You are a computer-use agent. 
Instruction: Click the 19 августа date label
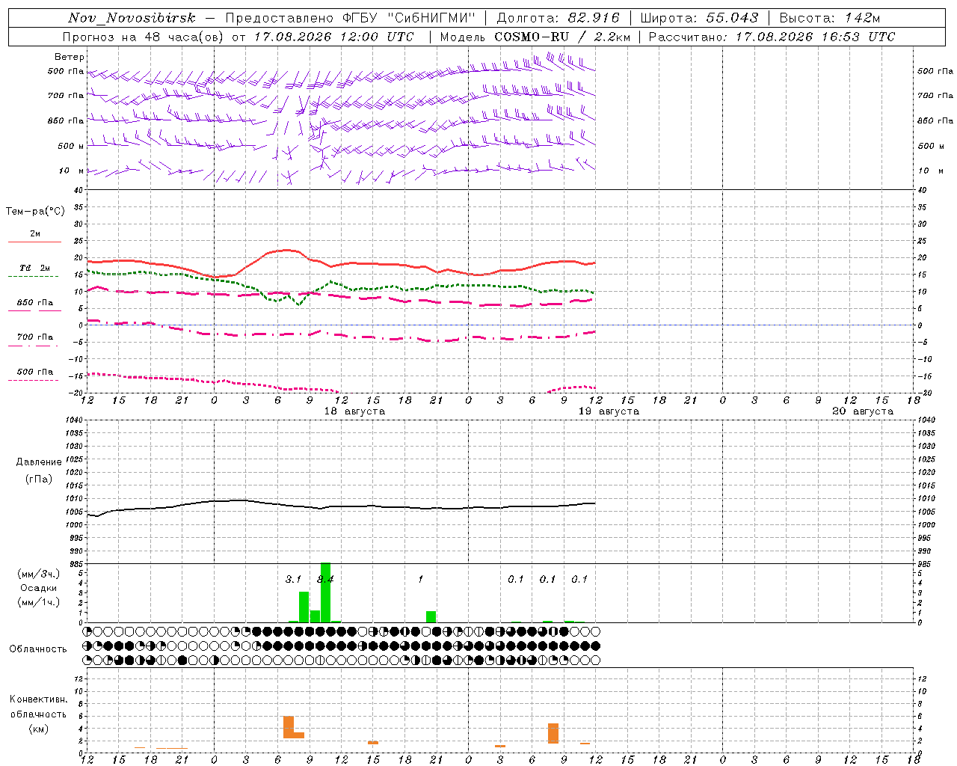[x=609, y=411]
